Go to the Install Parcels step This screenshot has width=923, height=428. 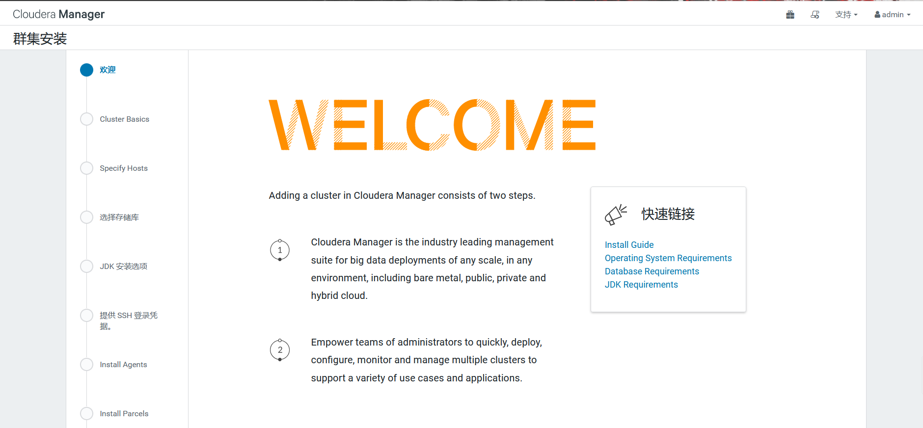(124, 414)
